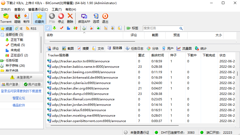Click the yellow folder page filter icon
This screenshot has width=240, height=135.
point(120,28)
